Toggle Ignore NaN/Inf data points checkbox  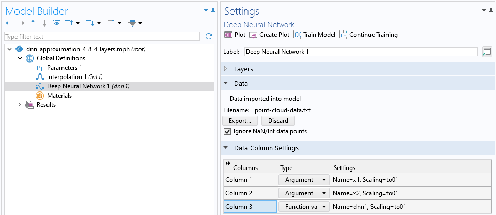[227, 131]
